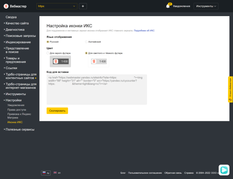Select Английский display language radio
Screen dimensions: 233x179
86,41
